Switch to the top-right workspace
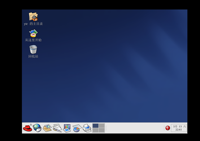 coord(102,126)
